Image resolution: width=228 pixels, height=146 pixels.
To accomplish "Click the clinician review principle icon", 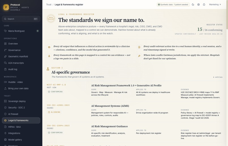I will 49,47.
